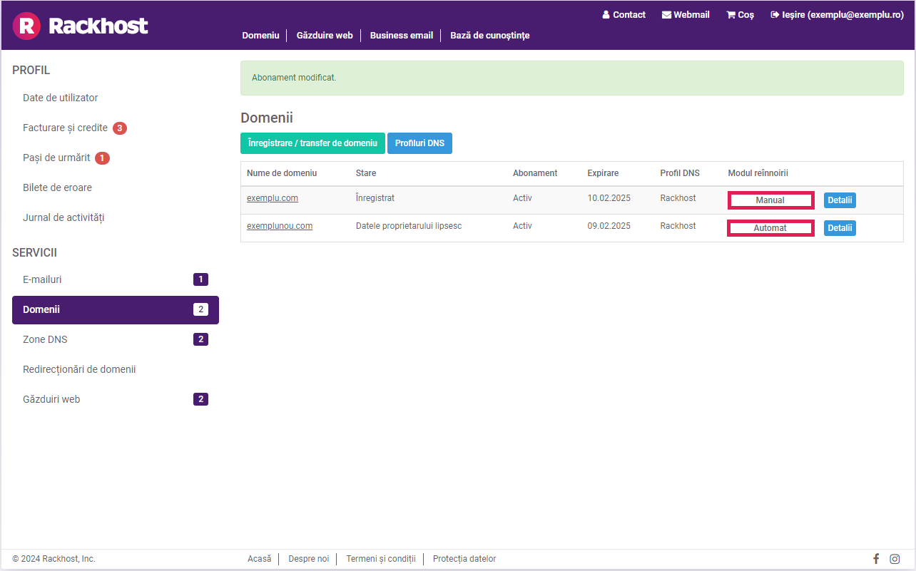916x571 pixels.
Task: Click the badge 1 next to Pași de urmărit
Action: click(x=102, y=158)
